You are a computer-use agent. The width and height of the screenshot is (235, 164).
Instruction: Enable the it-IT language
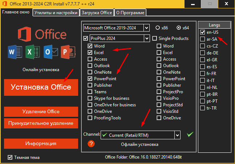(x=202, y=81)
